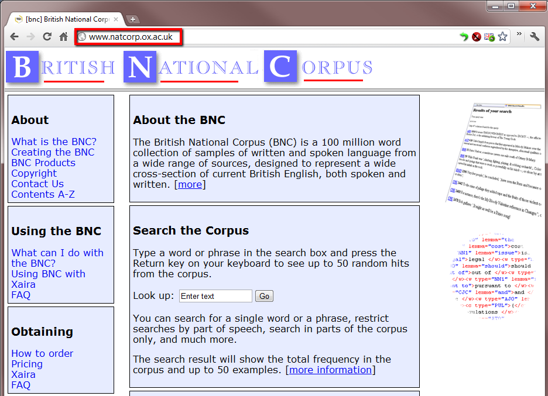The height and width of the screenshot is (396, 548).
Task: Go to the Home page icon
Action: coord(63,36)
